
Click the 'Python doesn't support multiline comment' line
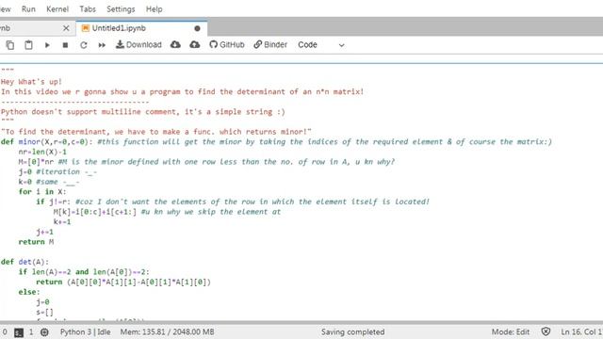143,111
